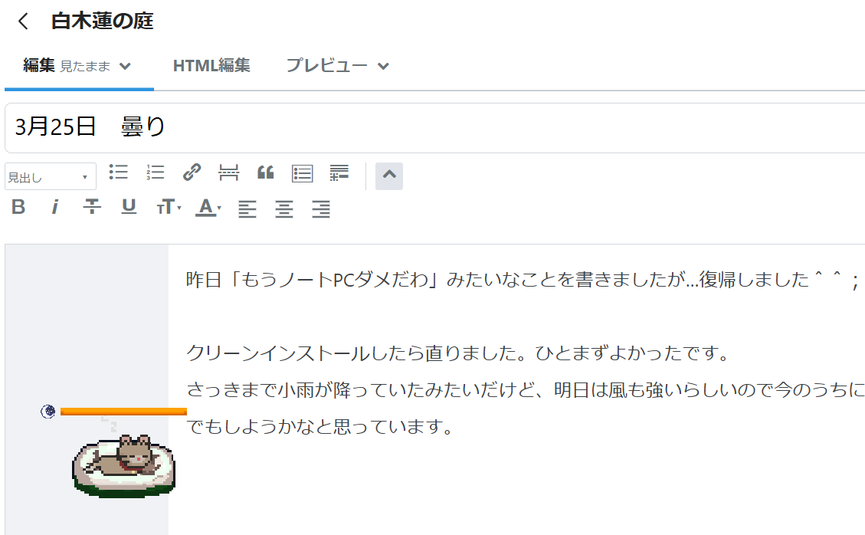The width and height of the screenshot is (865, 535).
Task: Align text to the left
Action: [x=247, y=208]
